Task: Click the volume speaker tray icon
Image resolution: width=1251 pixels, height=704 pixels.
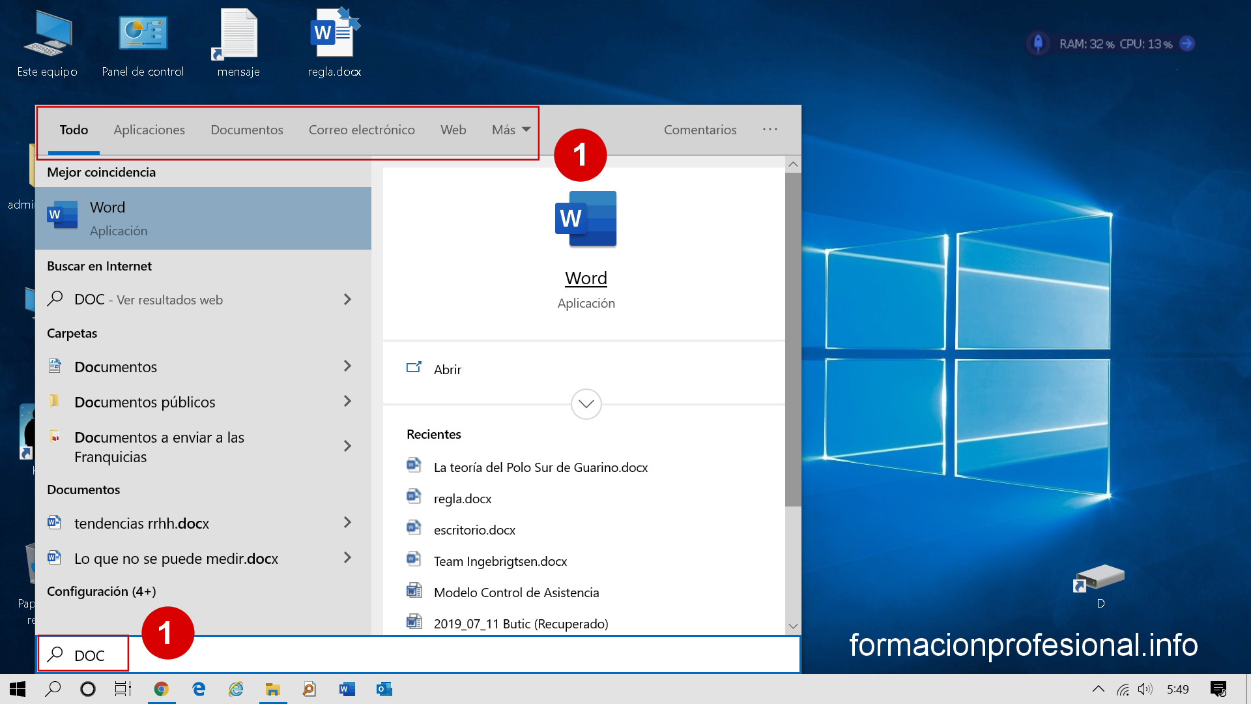Action: coord(1145,689)
